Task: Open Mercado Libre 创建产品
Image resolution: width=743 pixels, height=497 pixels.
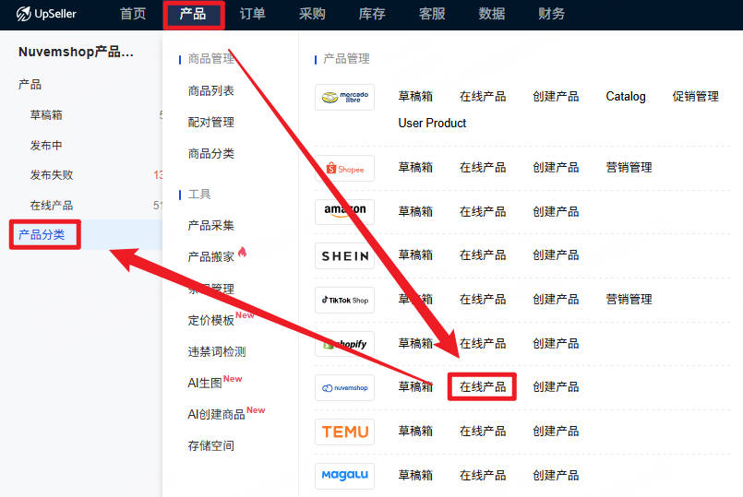Action: 556,97
